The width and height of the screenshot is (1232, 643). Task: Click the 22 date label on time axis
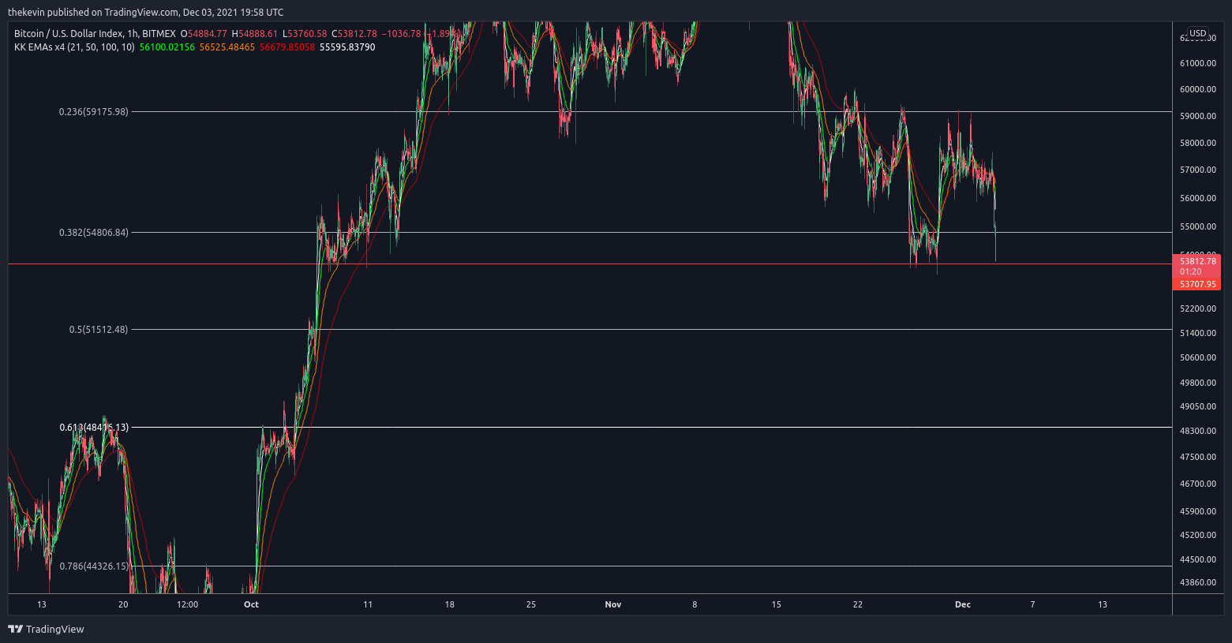[858, 604]
